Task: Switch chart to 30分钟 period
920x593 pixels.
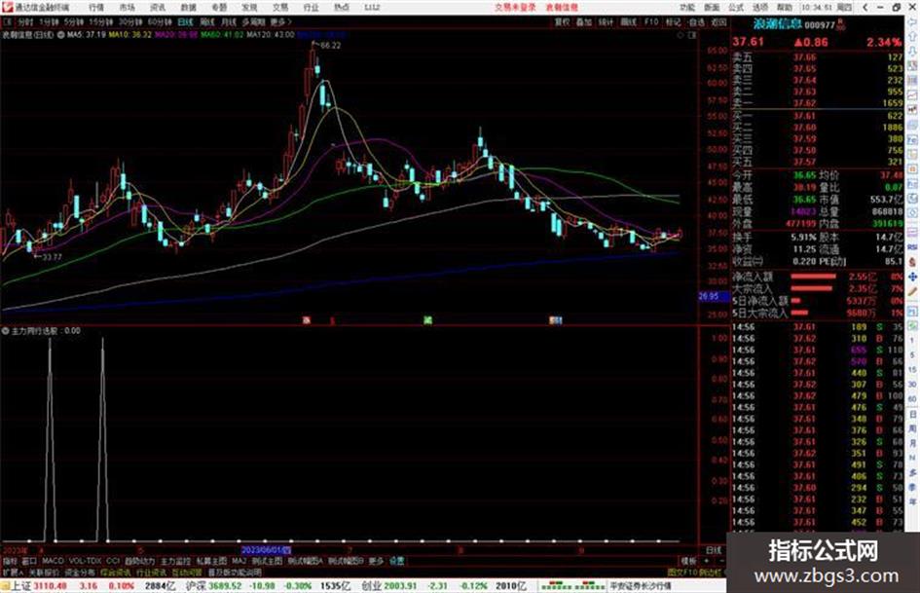Action: [130, 21]
